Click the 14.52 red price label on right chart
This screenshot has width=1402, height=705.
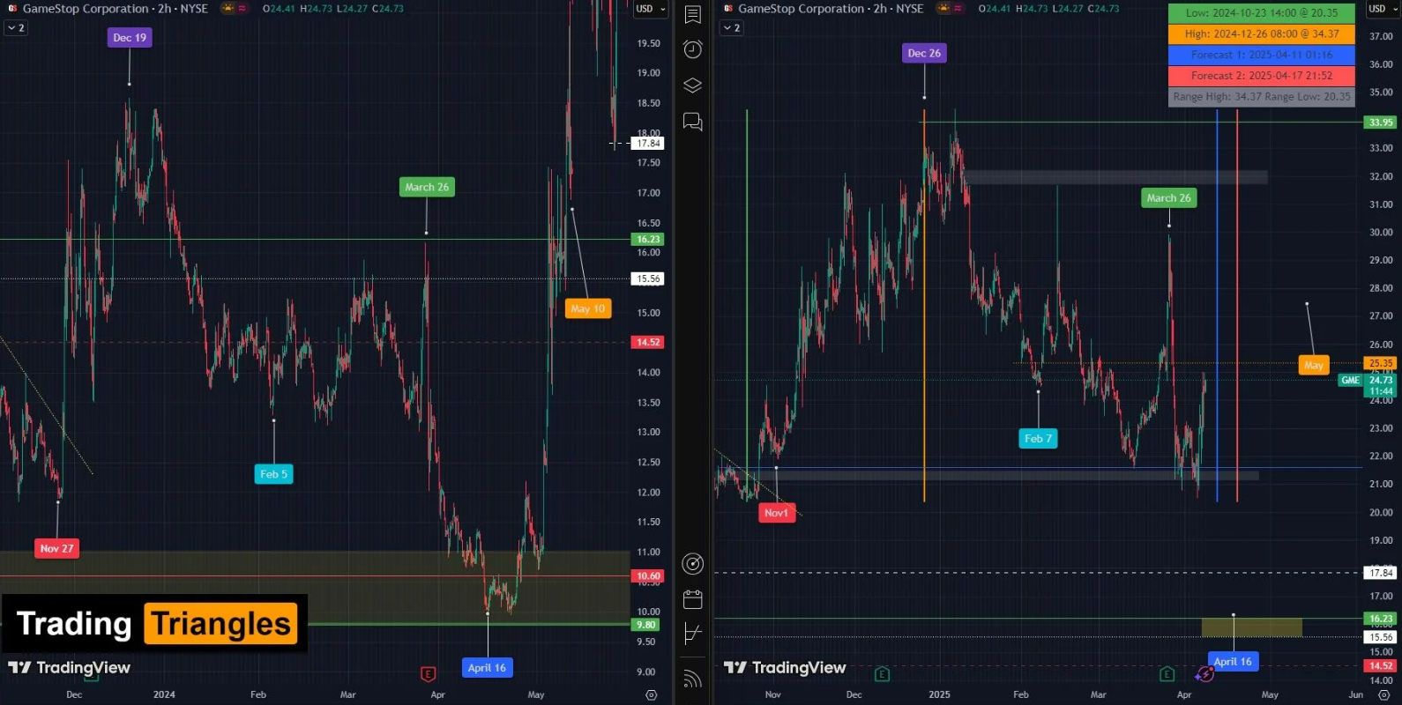pyautogui.click(x=1380, y=665)
